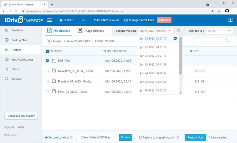Select the Restore to original location radio

click(x=141, y=137)
